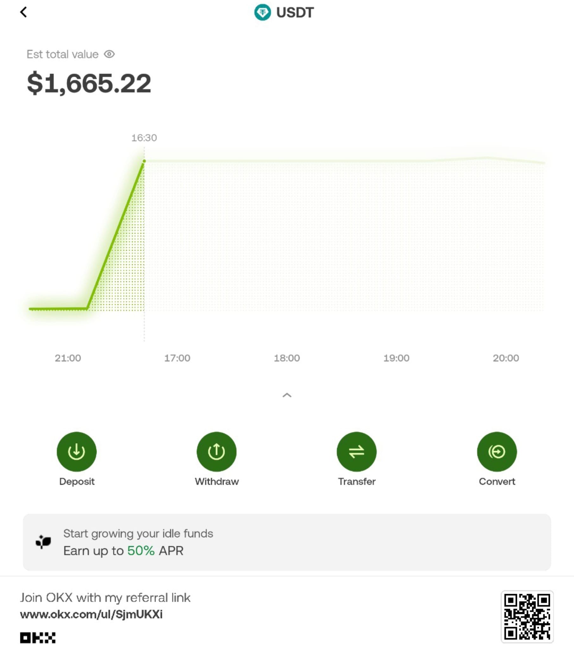Screen dimensions: 574x653
Task: Click the 17:00 time axis label
Action: point(177,358)
